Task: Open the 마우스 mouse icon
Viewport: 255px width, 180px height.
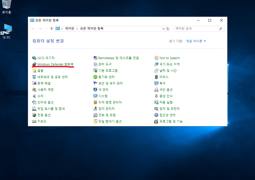Action: coord(156,77)
